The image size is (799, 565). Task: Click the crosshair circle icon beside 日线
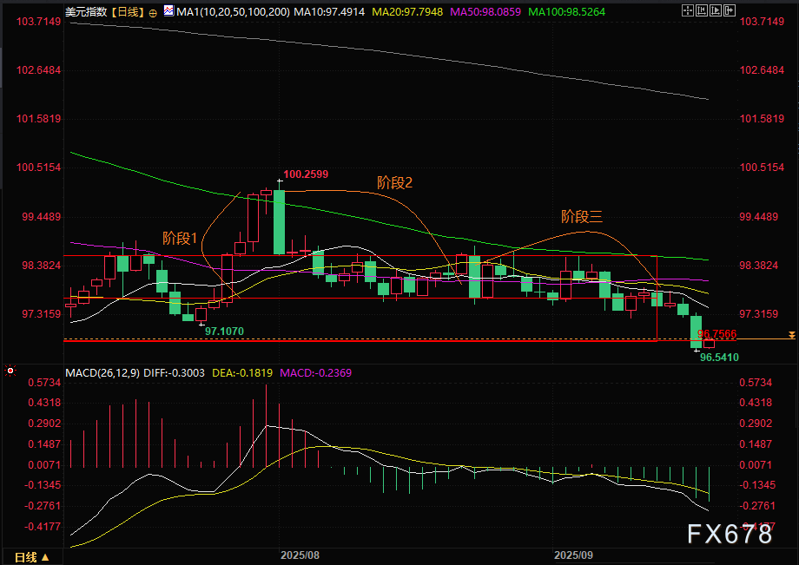tap(153, 13)
